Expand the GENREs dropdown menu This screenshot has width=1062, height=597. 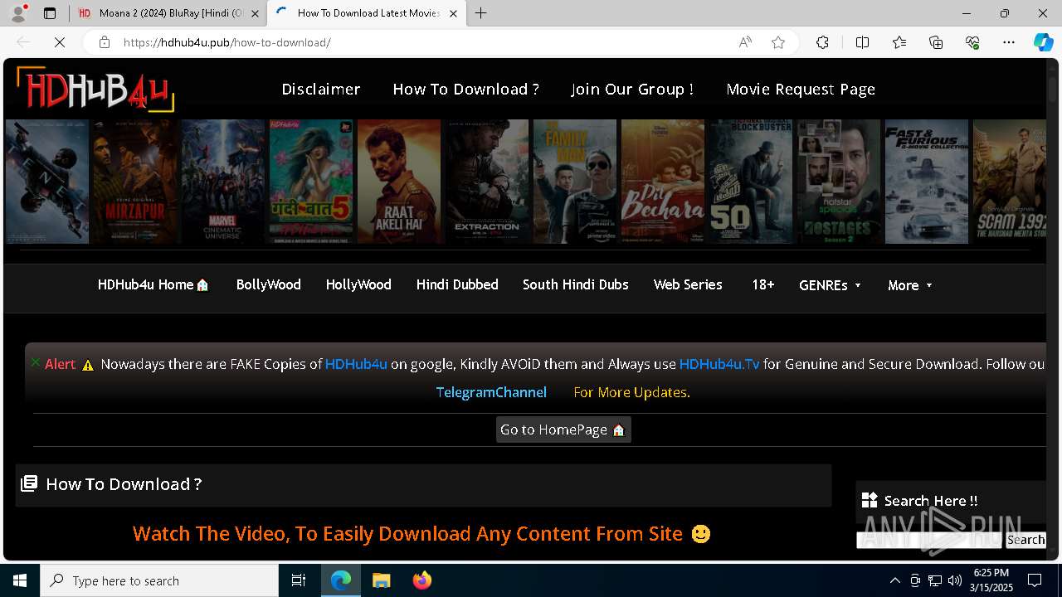point(830,285)
